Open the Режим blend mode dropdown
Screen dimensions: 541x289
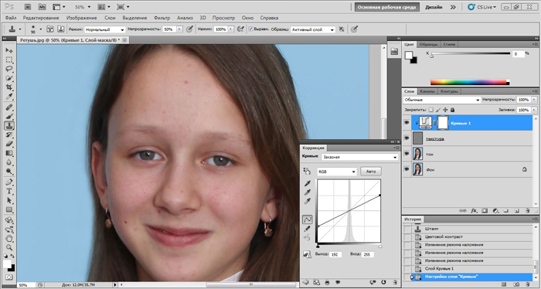pos(105,29)
